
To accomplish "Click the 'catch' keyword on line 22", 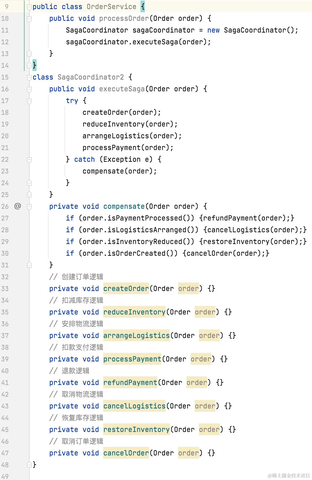I will [x=85, y=159].
